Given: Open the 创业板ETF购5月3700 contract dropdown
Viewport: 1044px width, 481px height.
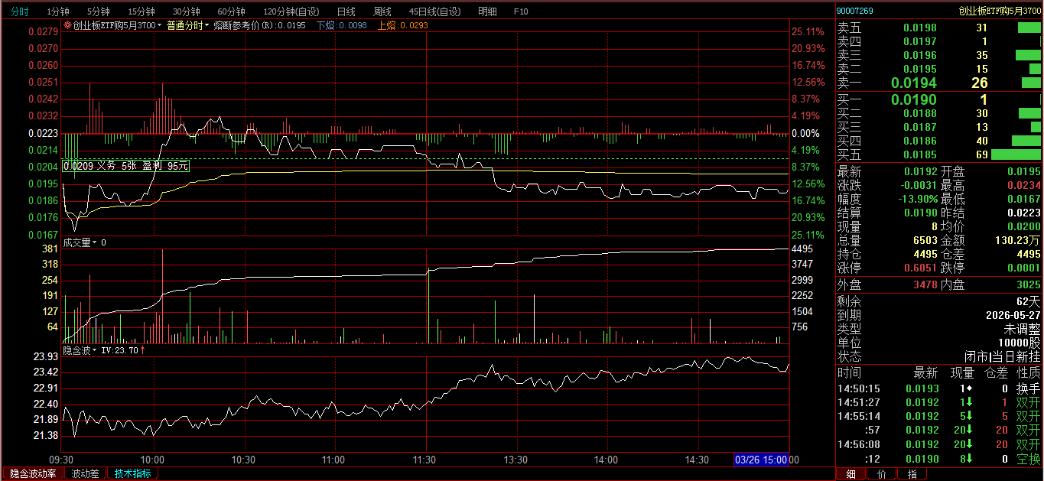Looking at the screenshot, I should pos(159,25).
